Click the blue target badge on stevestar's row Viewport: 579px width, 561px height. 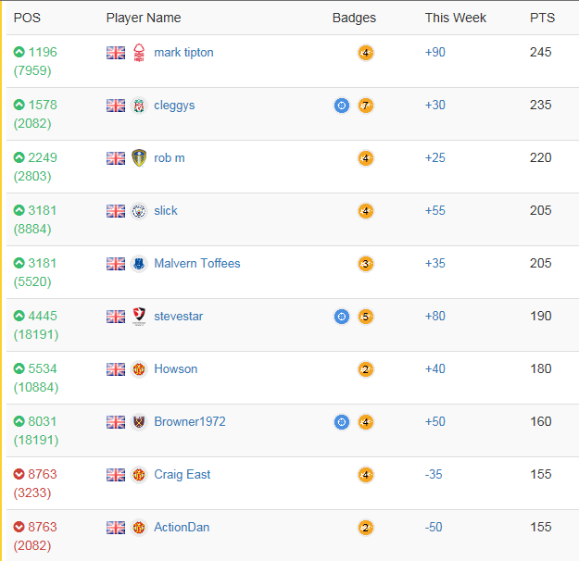click(x=342, y=317)
